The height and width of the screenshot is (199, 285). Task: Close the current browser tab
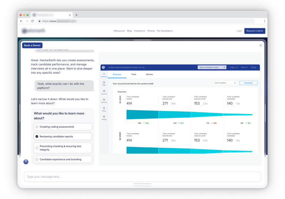pyautogui.click(x=70, y=15)
